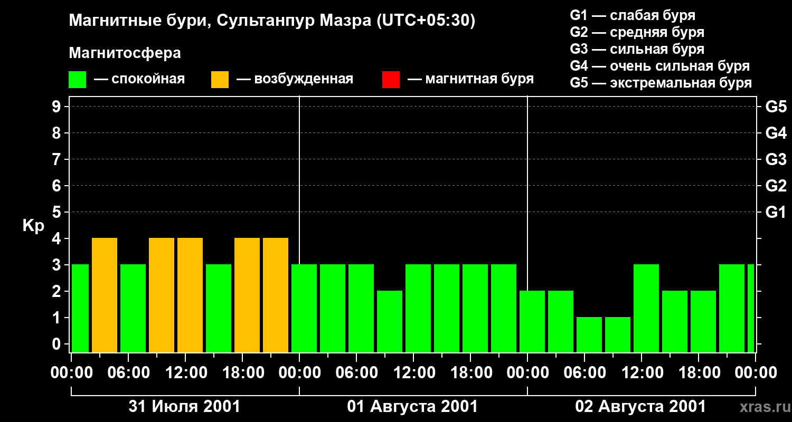
Task: Click the G5 label on the right axis
Action: coord(776,107)
